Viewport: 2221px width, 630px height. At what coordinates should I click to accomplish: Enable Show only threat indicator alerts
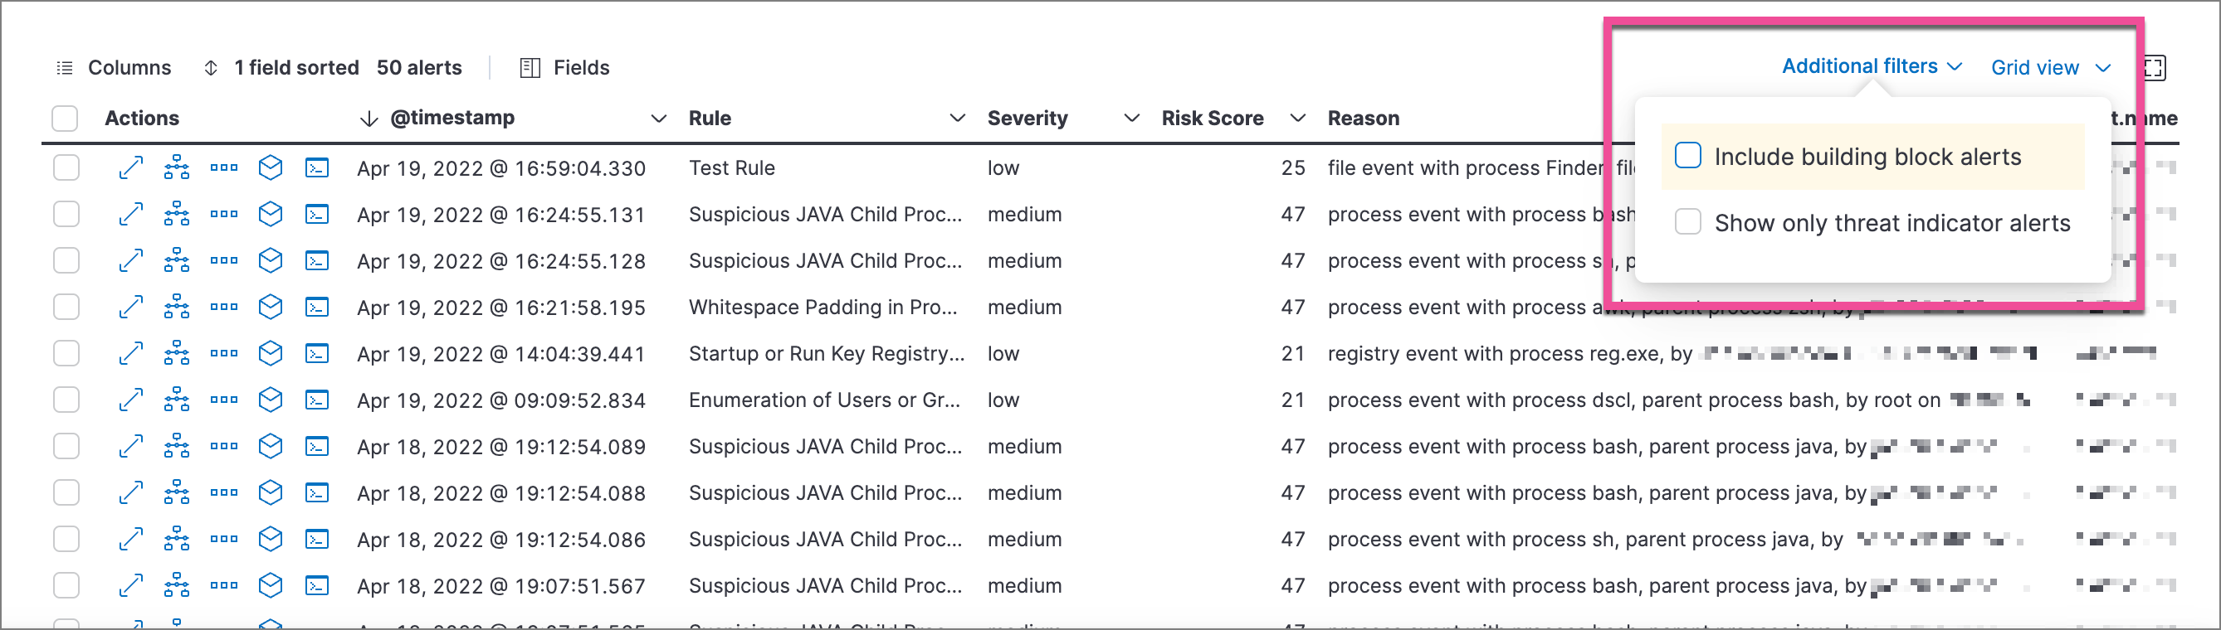tap(1687, 222)
